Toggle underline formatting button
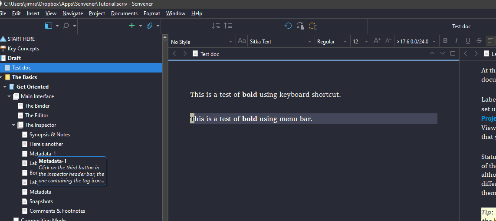 point(468,41)
